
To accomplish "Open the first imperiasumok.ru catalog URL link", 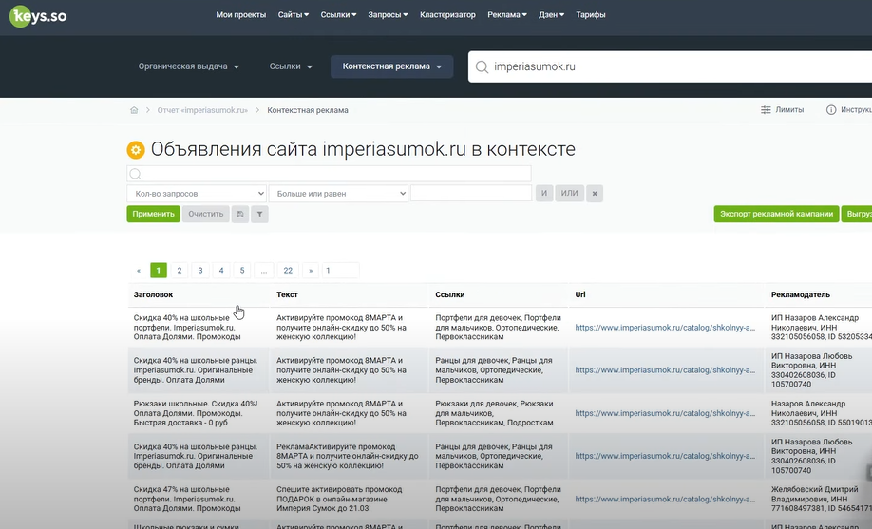I will (x=665, y=328).
